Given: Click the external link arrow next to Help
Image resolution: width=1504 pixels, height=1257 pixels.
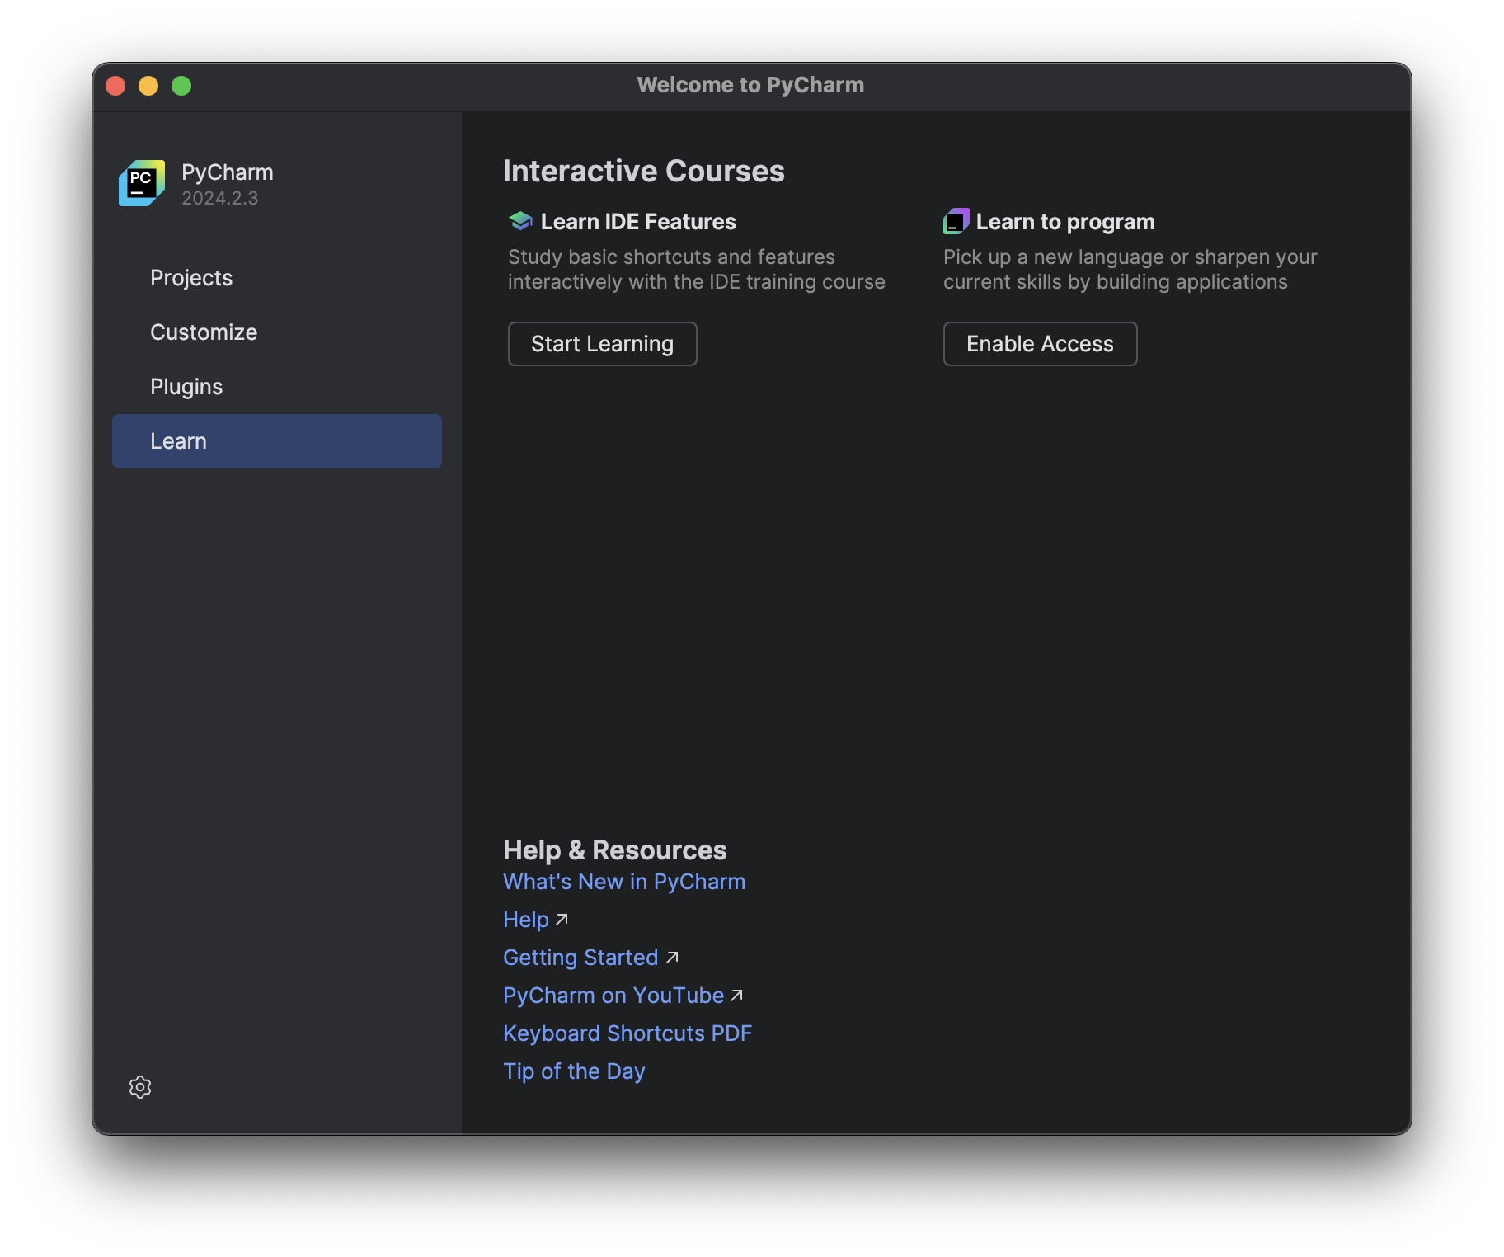Looking at the screenshot, I should click(562, 918).
